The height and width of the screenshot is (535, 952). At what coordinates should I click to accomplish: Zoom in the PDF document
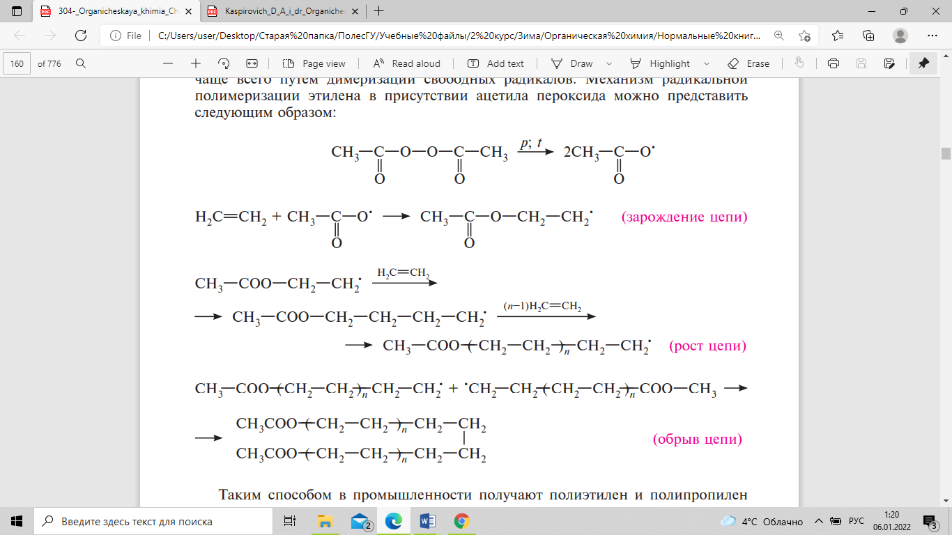[x=196, y=63]
